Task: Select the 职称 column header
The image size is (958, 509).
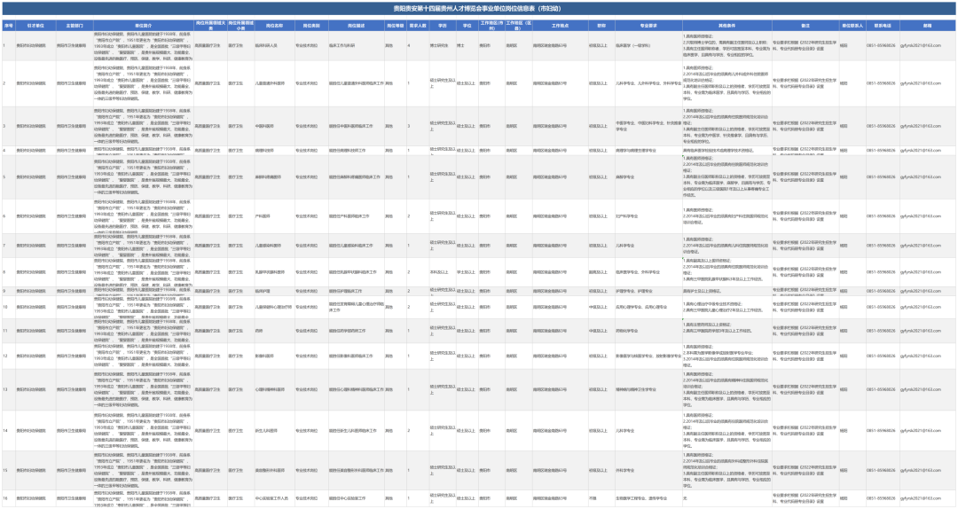Action: [x=601, y=26]
